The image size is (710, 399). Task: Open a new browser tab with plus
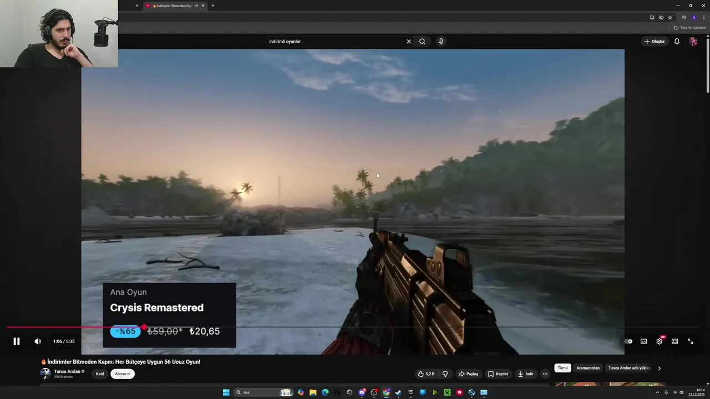[x=212, y=6]
